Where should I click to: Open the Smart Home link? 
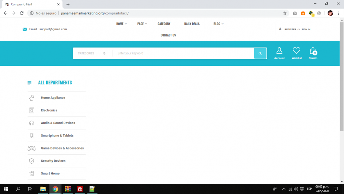[x=50, y=174]
